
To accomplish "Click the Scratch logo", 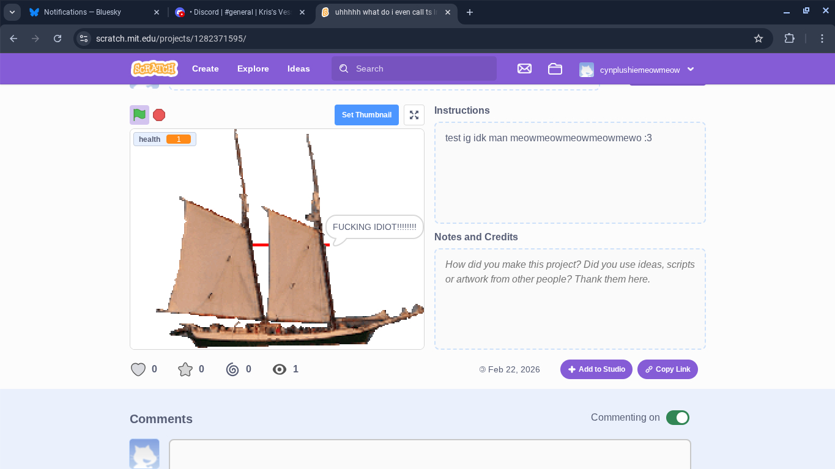I will 154,68.
